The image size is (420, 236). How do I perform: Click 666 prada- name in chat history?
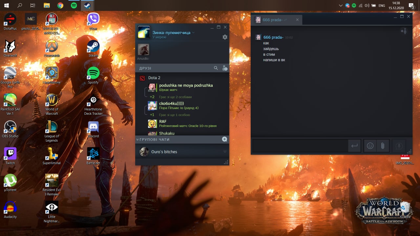pos(273,37)
